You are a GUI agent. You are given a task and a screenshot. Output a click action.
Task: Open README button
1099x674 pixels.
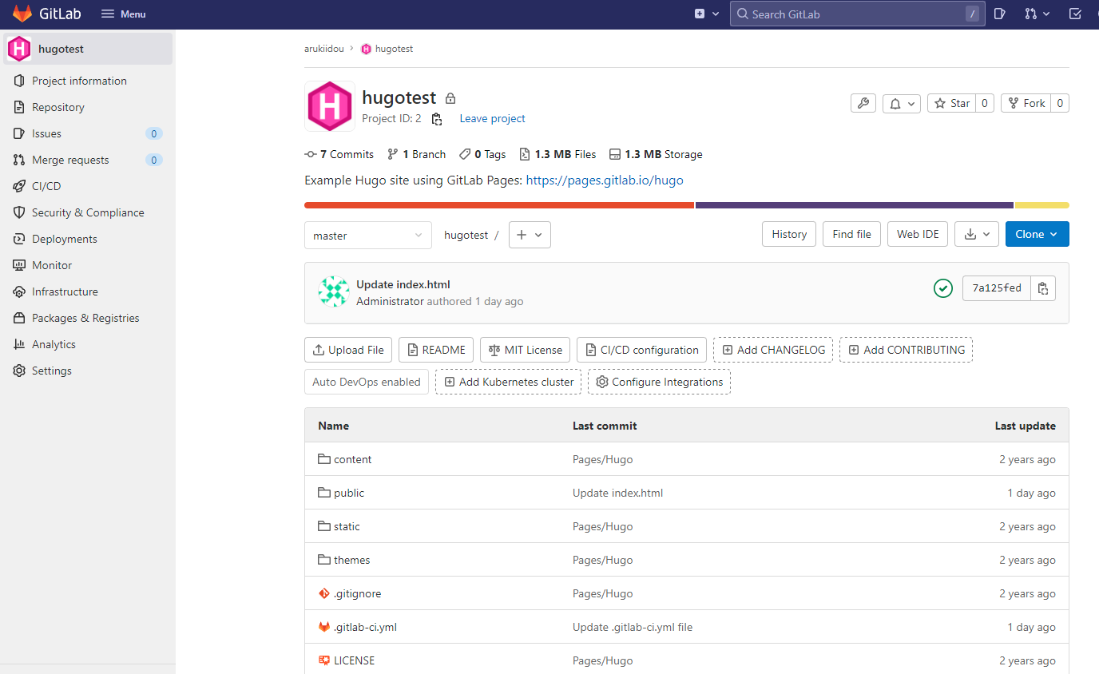436,350
